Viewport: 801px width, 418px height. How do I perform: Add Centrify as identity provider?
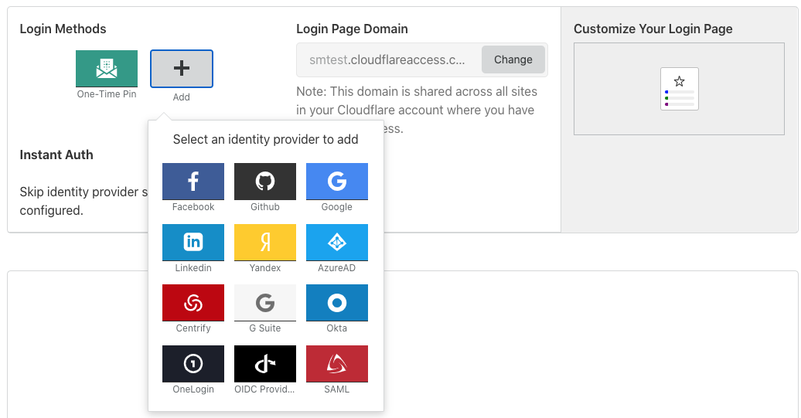point(193,303)
